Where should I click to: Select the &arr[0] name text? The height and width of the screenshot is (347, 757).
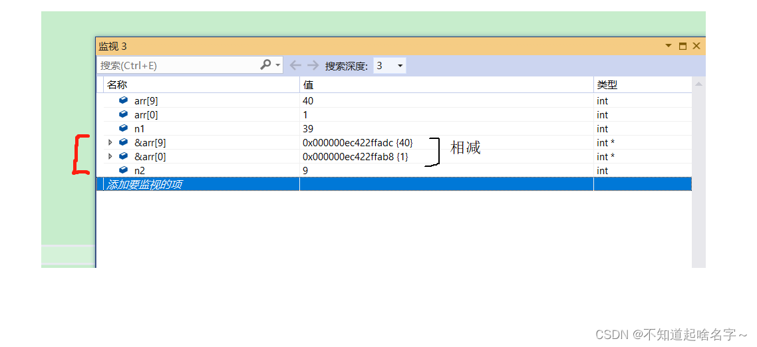coord(150,157)
